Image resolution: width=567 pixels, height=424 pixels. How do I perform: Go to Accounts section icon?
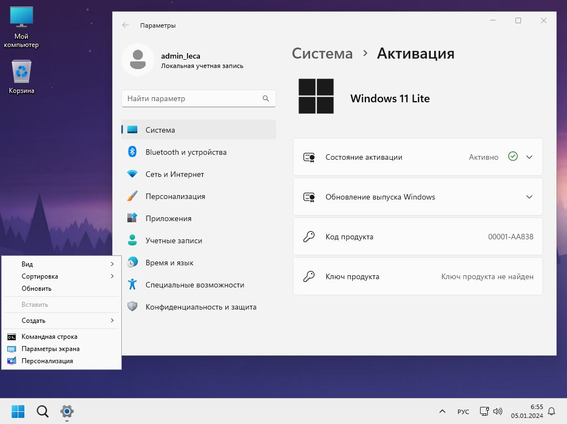click(x=132, y=240)
